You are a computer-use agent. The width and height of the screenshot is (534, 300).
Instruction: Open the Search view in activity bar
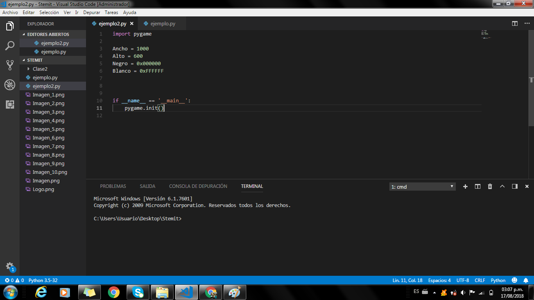click(x=10, y=46)
